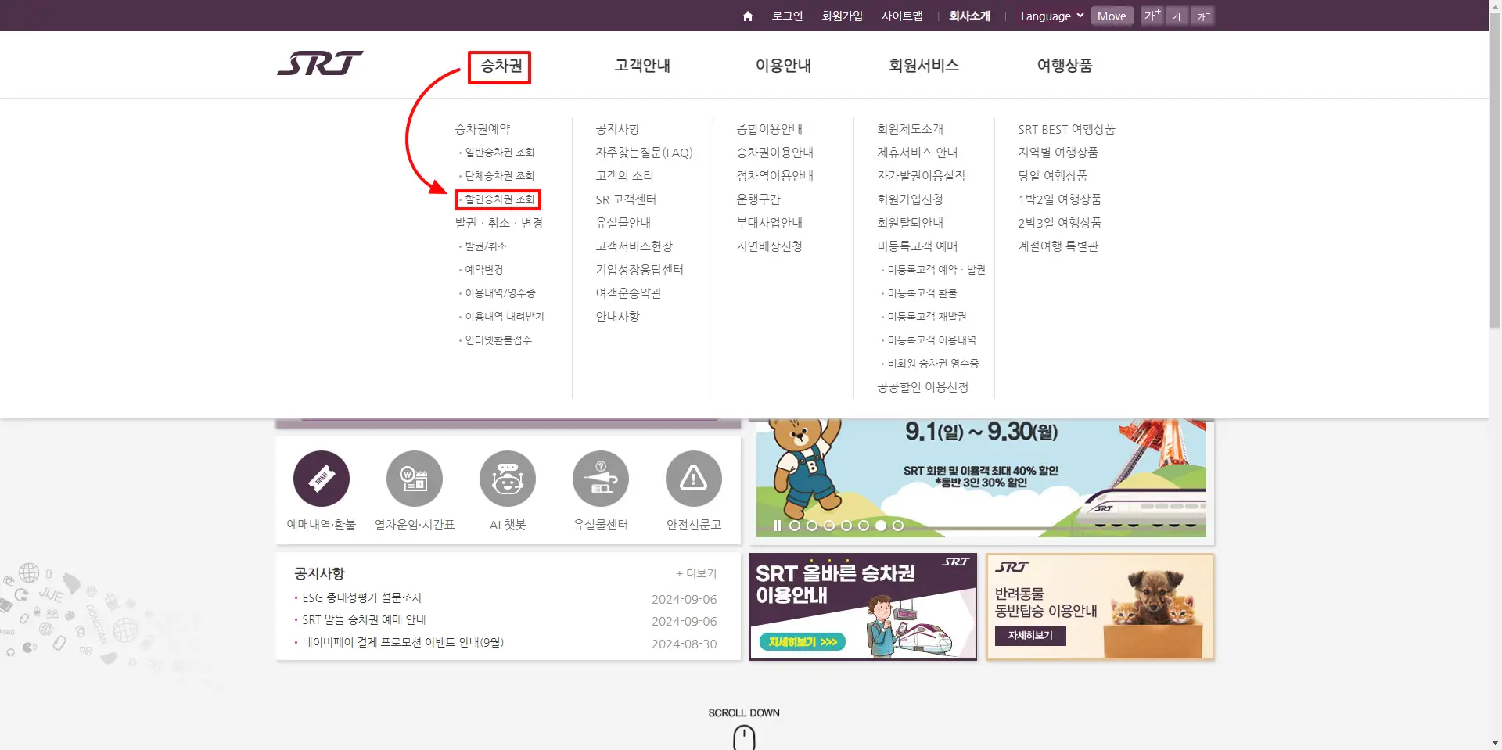Open the AI 챗봇 icon
Viewport: 1502px width, 750px height.
click(508, 479)
